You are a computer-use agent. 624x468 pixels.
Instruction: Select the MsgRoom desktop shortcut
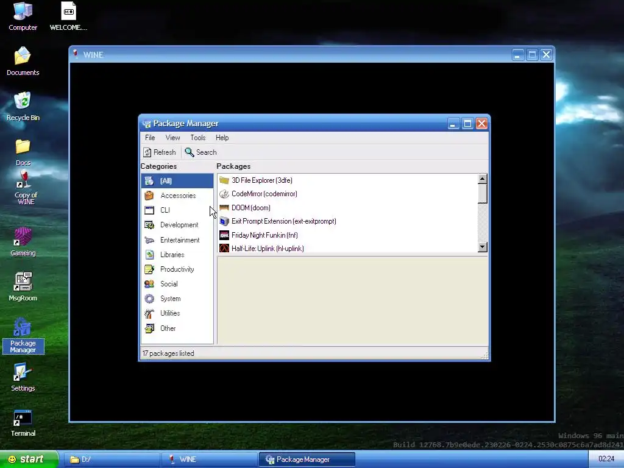coord(23,286)
